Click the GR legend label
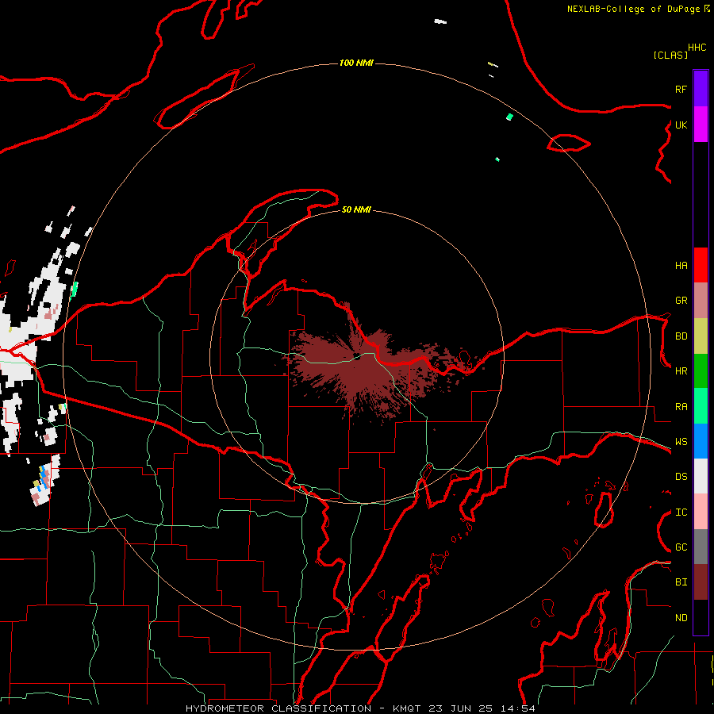This screenshot has width=714, height=714. pos(681,301)
